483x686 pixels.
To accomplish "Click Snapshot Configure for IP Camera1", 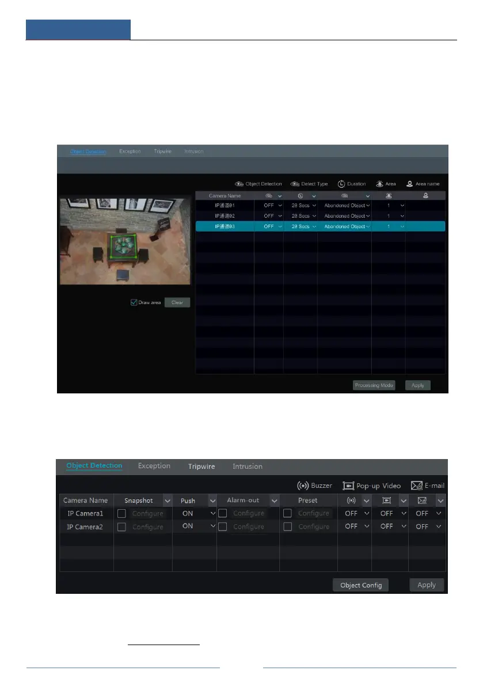I will 148,514.
